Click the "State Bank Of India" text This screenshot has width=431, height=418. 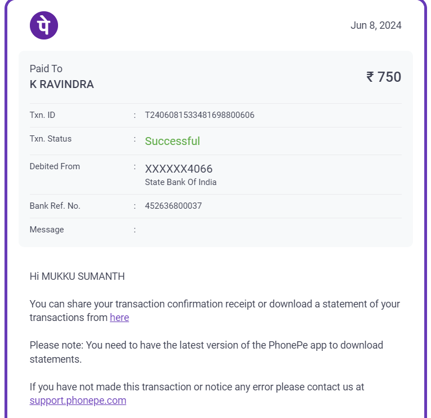(180, 182)
